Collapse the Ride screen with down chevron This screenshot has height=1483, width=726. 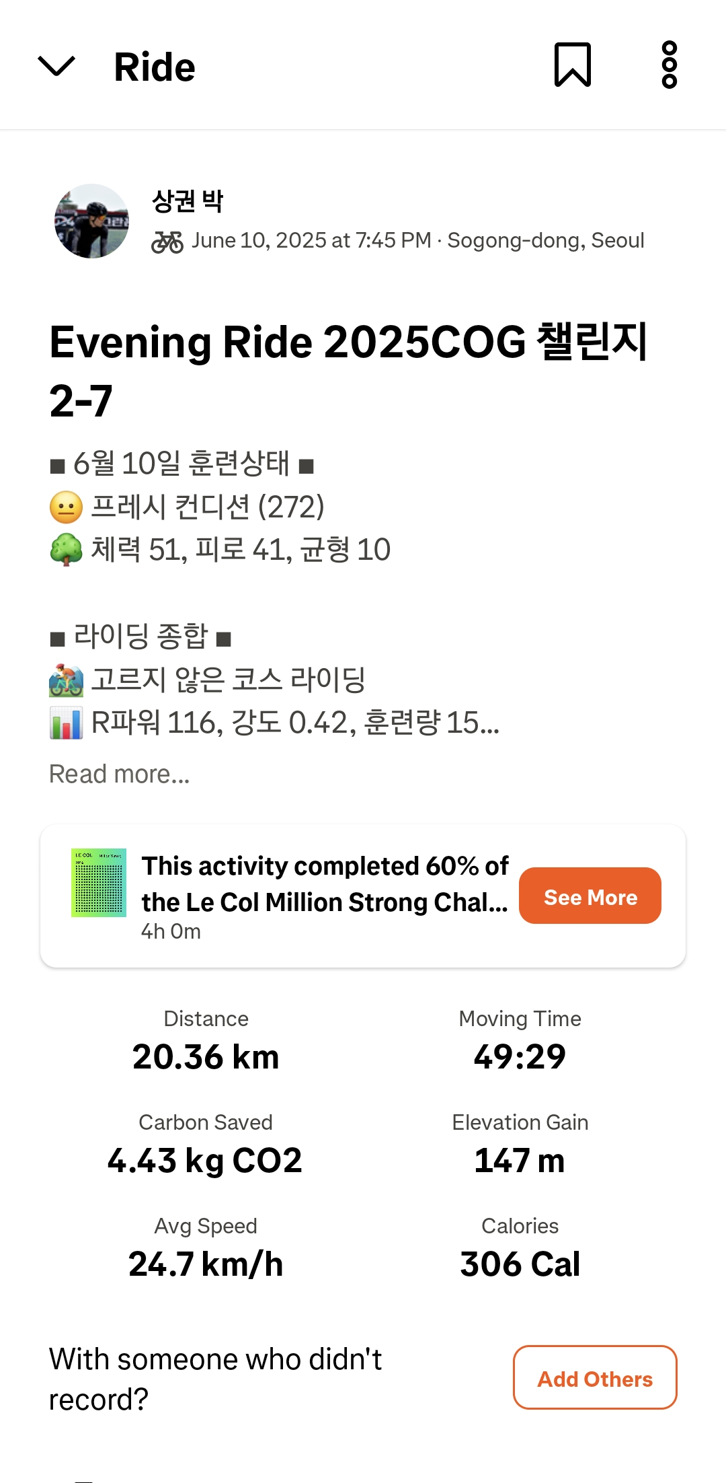coord(56,66)
